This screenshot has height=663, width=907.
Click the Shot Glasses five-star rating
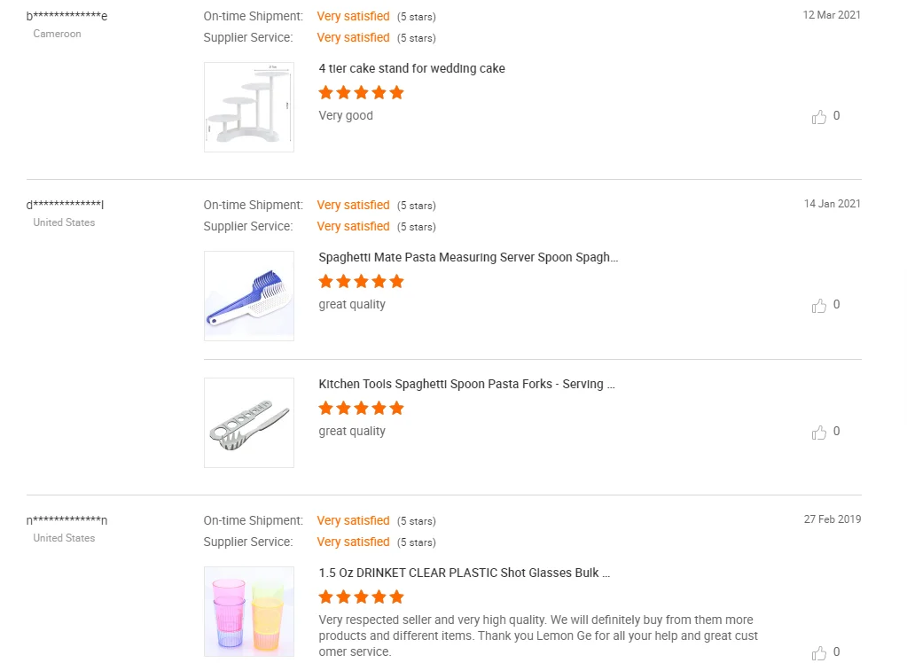(x=361, y=597)
